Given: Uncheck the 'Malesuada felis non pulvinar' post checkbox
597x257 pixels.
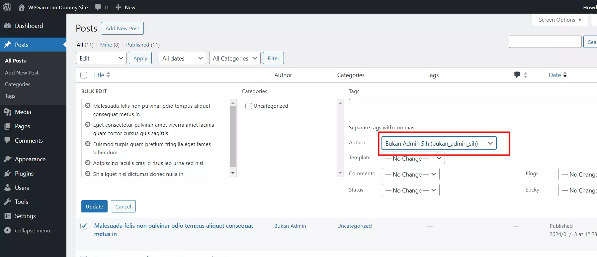Looking at the screenshot, I should point(84,226).
